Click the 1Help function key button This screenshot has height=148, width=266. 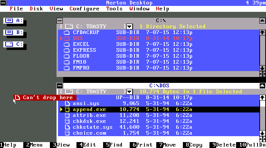pyautogui.click(x=8, y=145)
